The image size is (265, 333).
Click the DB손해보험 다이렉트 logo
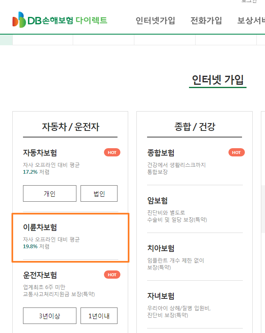60,20
